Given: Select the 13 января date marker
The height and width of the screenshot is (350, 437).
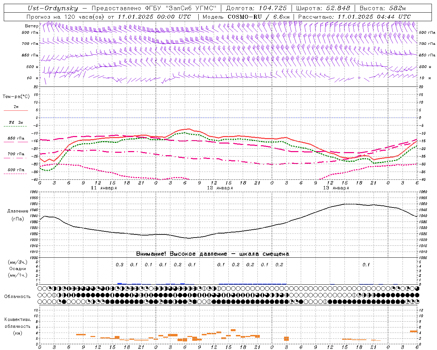Looking at the screenshot, I should coord(336,188).
